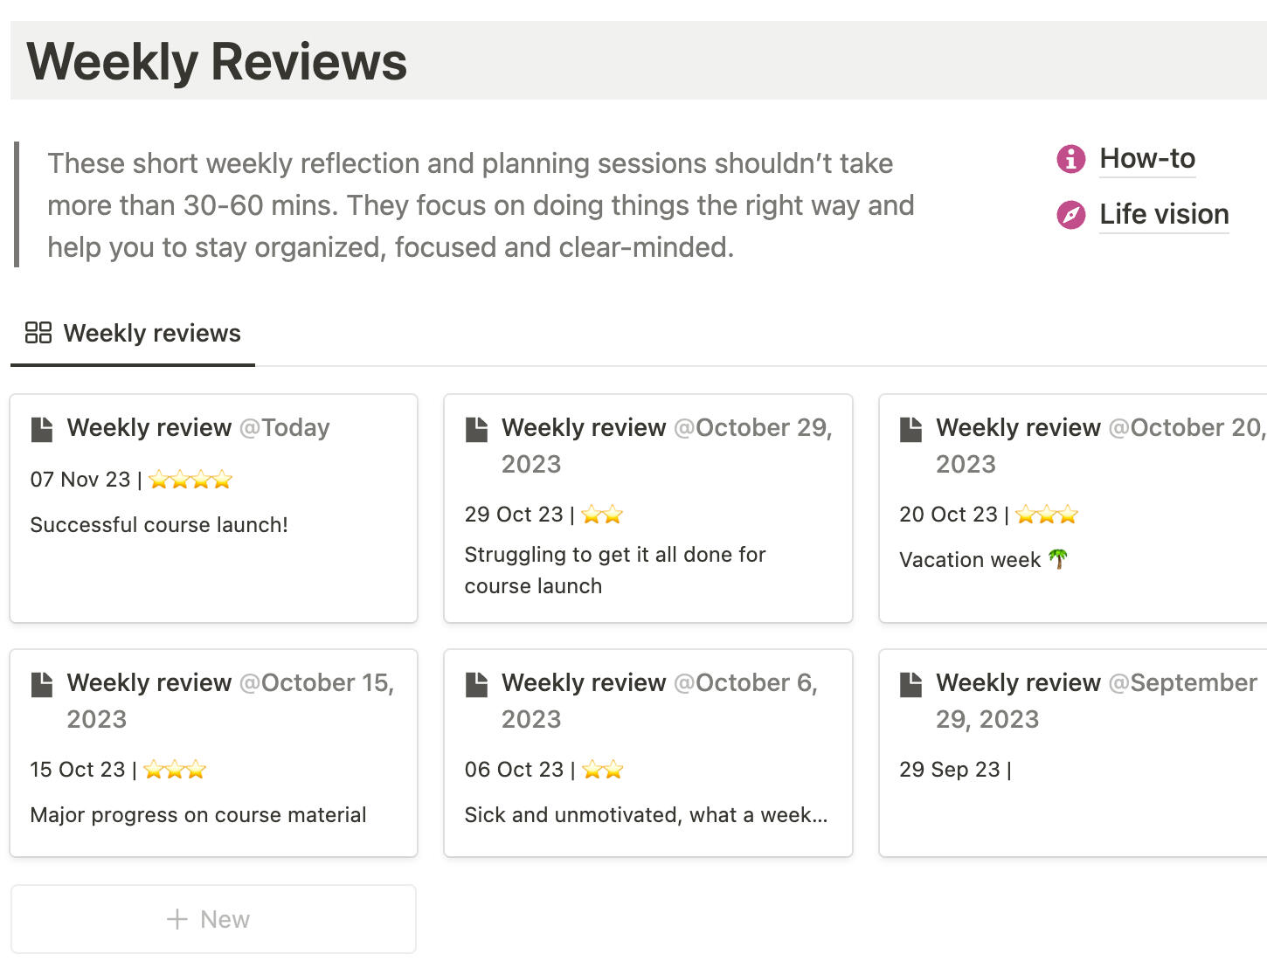Select the Weekly reviews view tab
Screen dimensions: 1267x975
132,333
